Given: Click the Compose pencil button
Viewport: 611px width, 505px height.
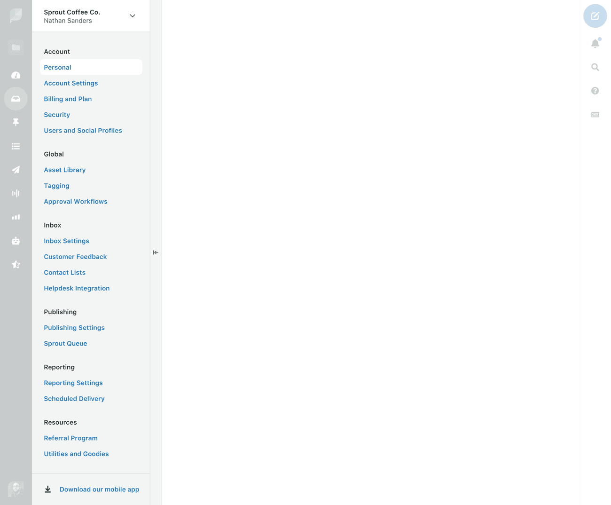Looking at the screenshot, I should click(595, 16).
